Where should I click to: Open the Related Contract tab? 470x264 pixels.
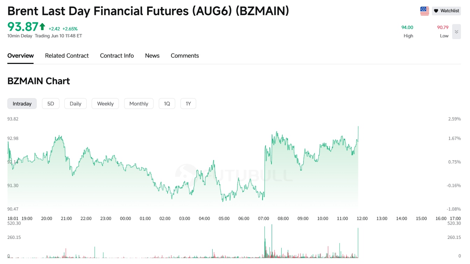coord(67,56)
